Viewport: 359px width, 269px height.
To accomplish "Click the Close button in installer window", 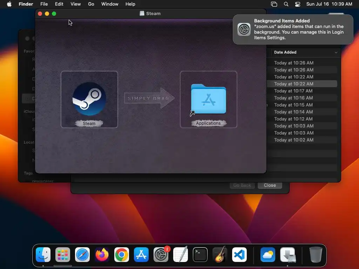I will coord(270,185).
